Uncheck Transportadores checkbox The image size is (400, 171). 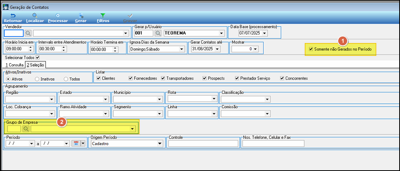tap(163, 78)
